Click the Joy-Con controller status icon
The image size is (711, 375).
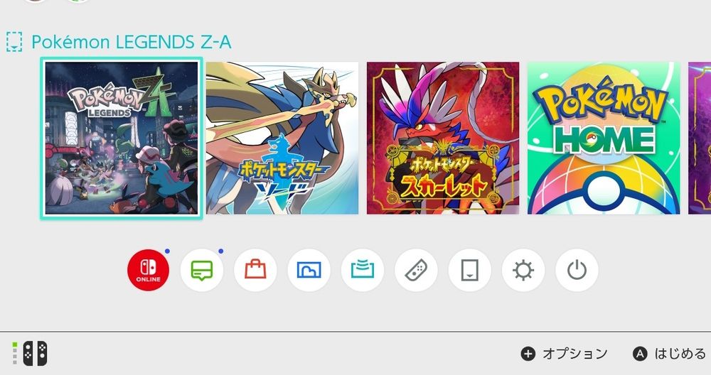click(30, 353)
